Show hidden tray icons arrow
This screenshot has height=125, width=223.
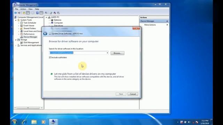[x=178, y=122]
